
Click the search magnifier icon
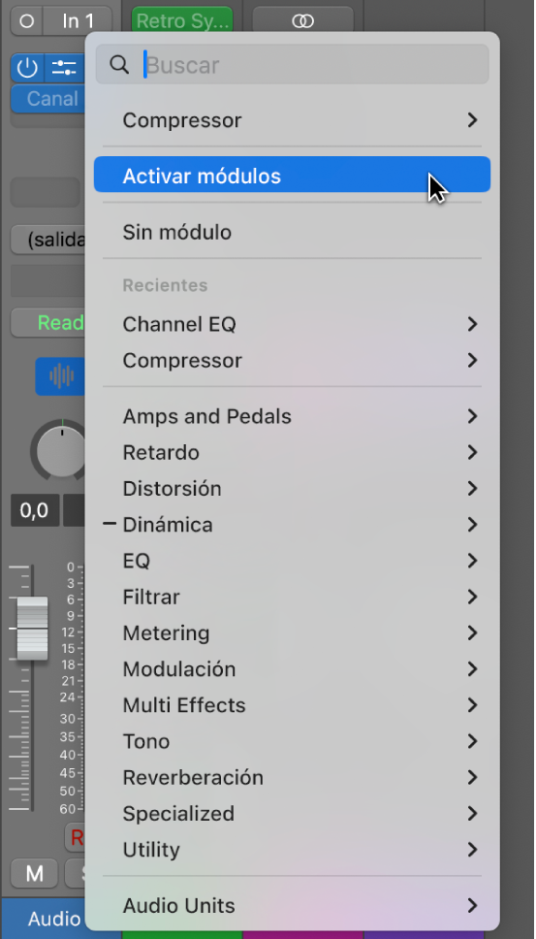click(119, 65)
